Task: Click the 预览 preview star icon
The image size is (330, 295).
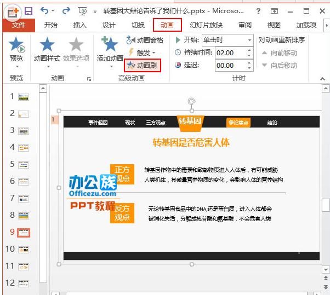Action: [16, 44]
